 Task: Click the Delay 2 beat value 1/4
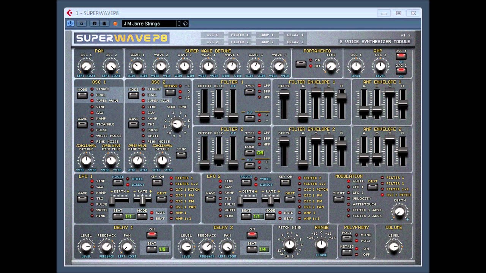pyautogui.click(x=263, y=249)
